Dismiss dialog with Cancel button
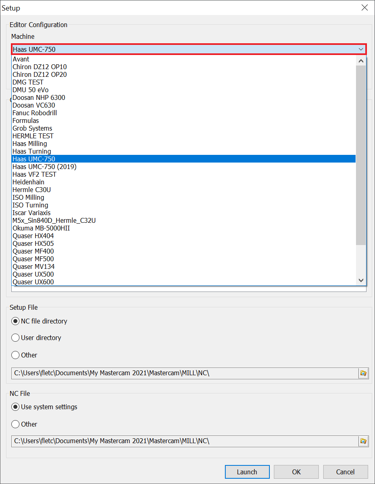Screen dimensions: 375x484 pyautogui.click(x=345, y=471)
